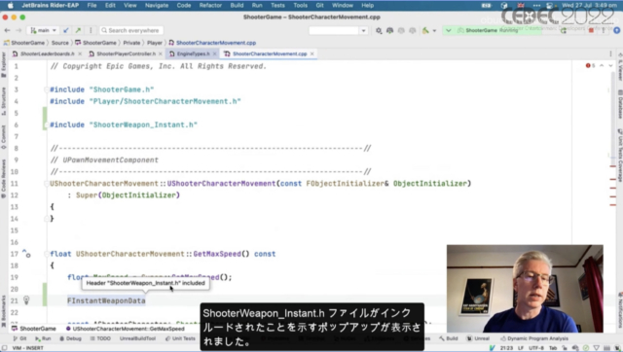Click the override gutter icon on line 17
Image resolution: width=623 pixels, height=352 pixels.
pyautogui.click(x=26, y=253)
